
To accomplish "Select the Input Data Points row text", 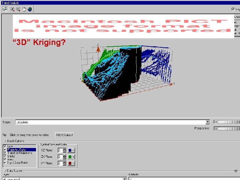I will tap(18, 163).
